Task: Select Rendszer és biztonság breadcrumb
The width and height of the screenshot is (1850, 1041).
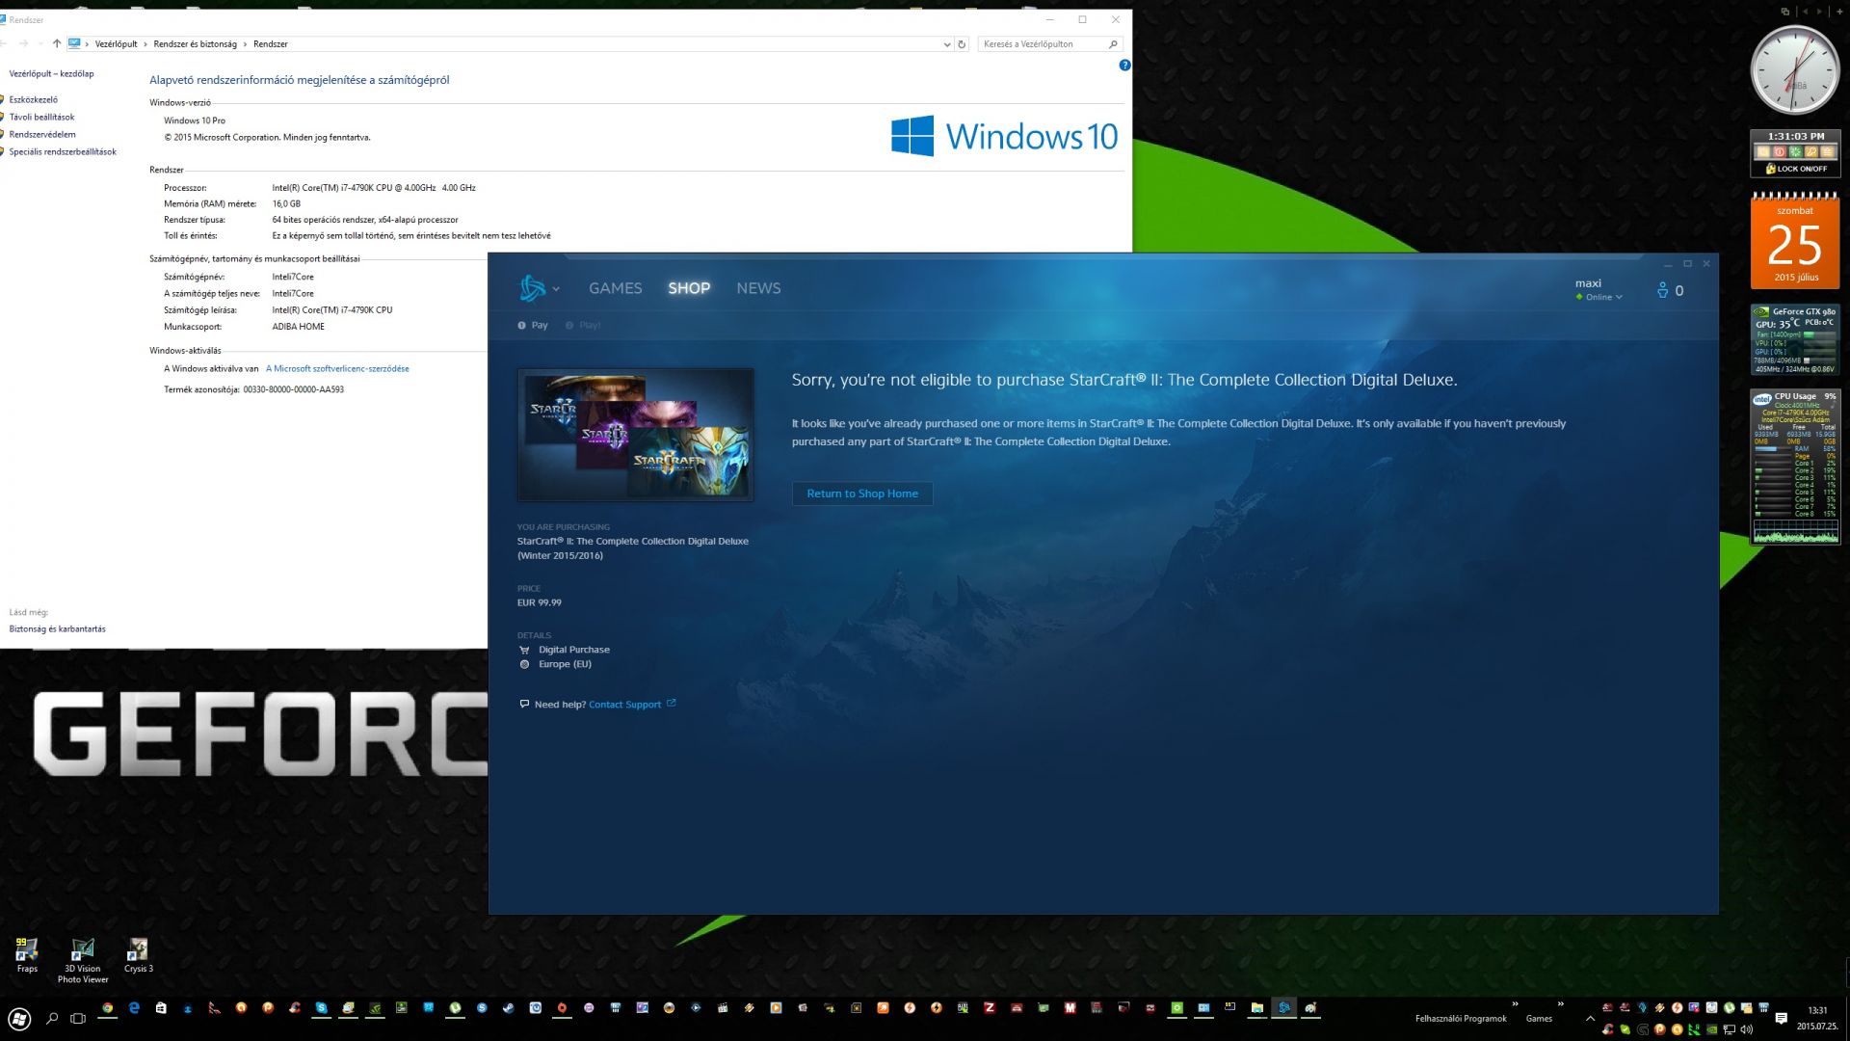Action: [195, 43]
